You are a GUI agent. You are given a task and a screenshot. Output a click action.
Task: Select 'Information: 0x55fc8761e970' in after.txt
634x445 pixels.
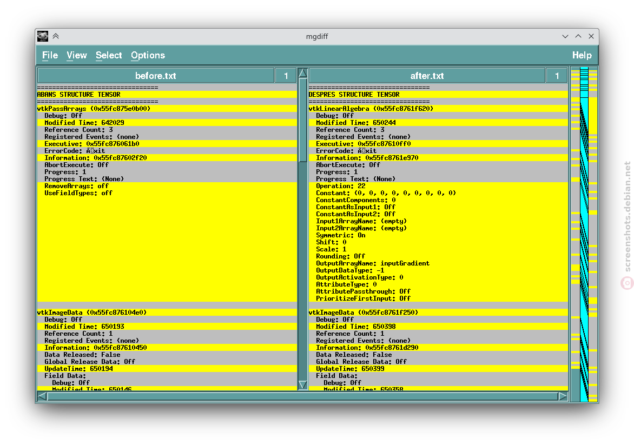(438, 158)
